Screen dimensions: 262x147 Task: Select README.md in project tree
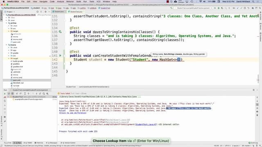(x=17, y=83)
